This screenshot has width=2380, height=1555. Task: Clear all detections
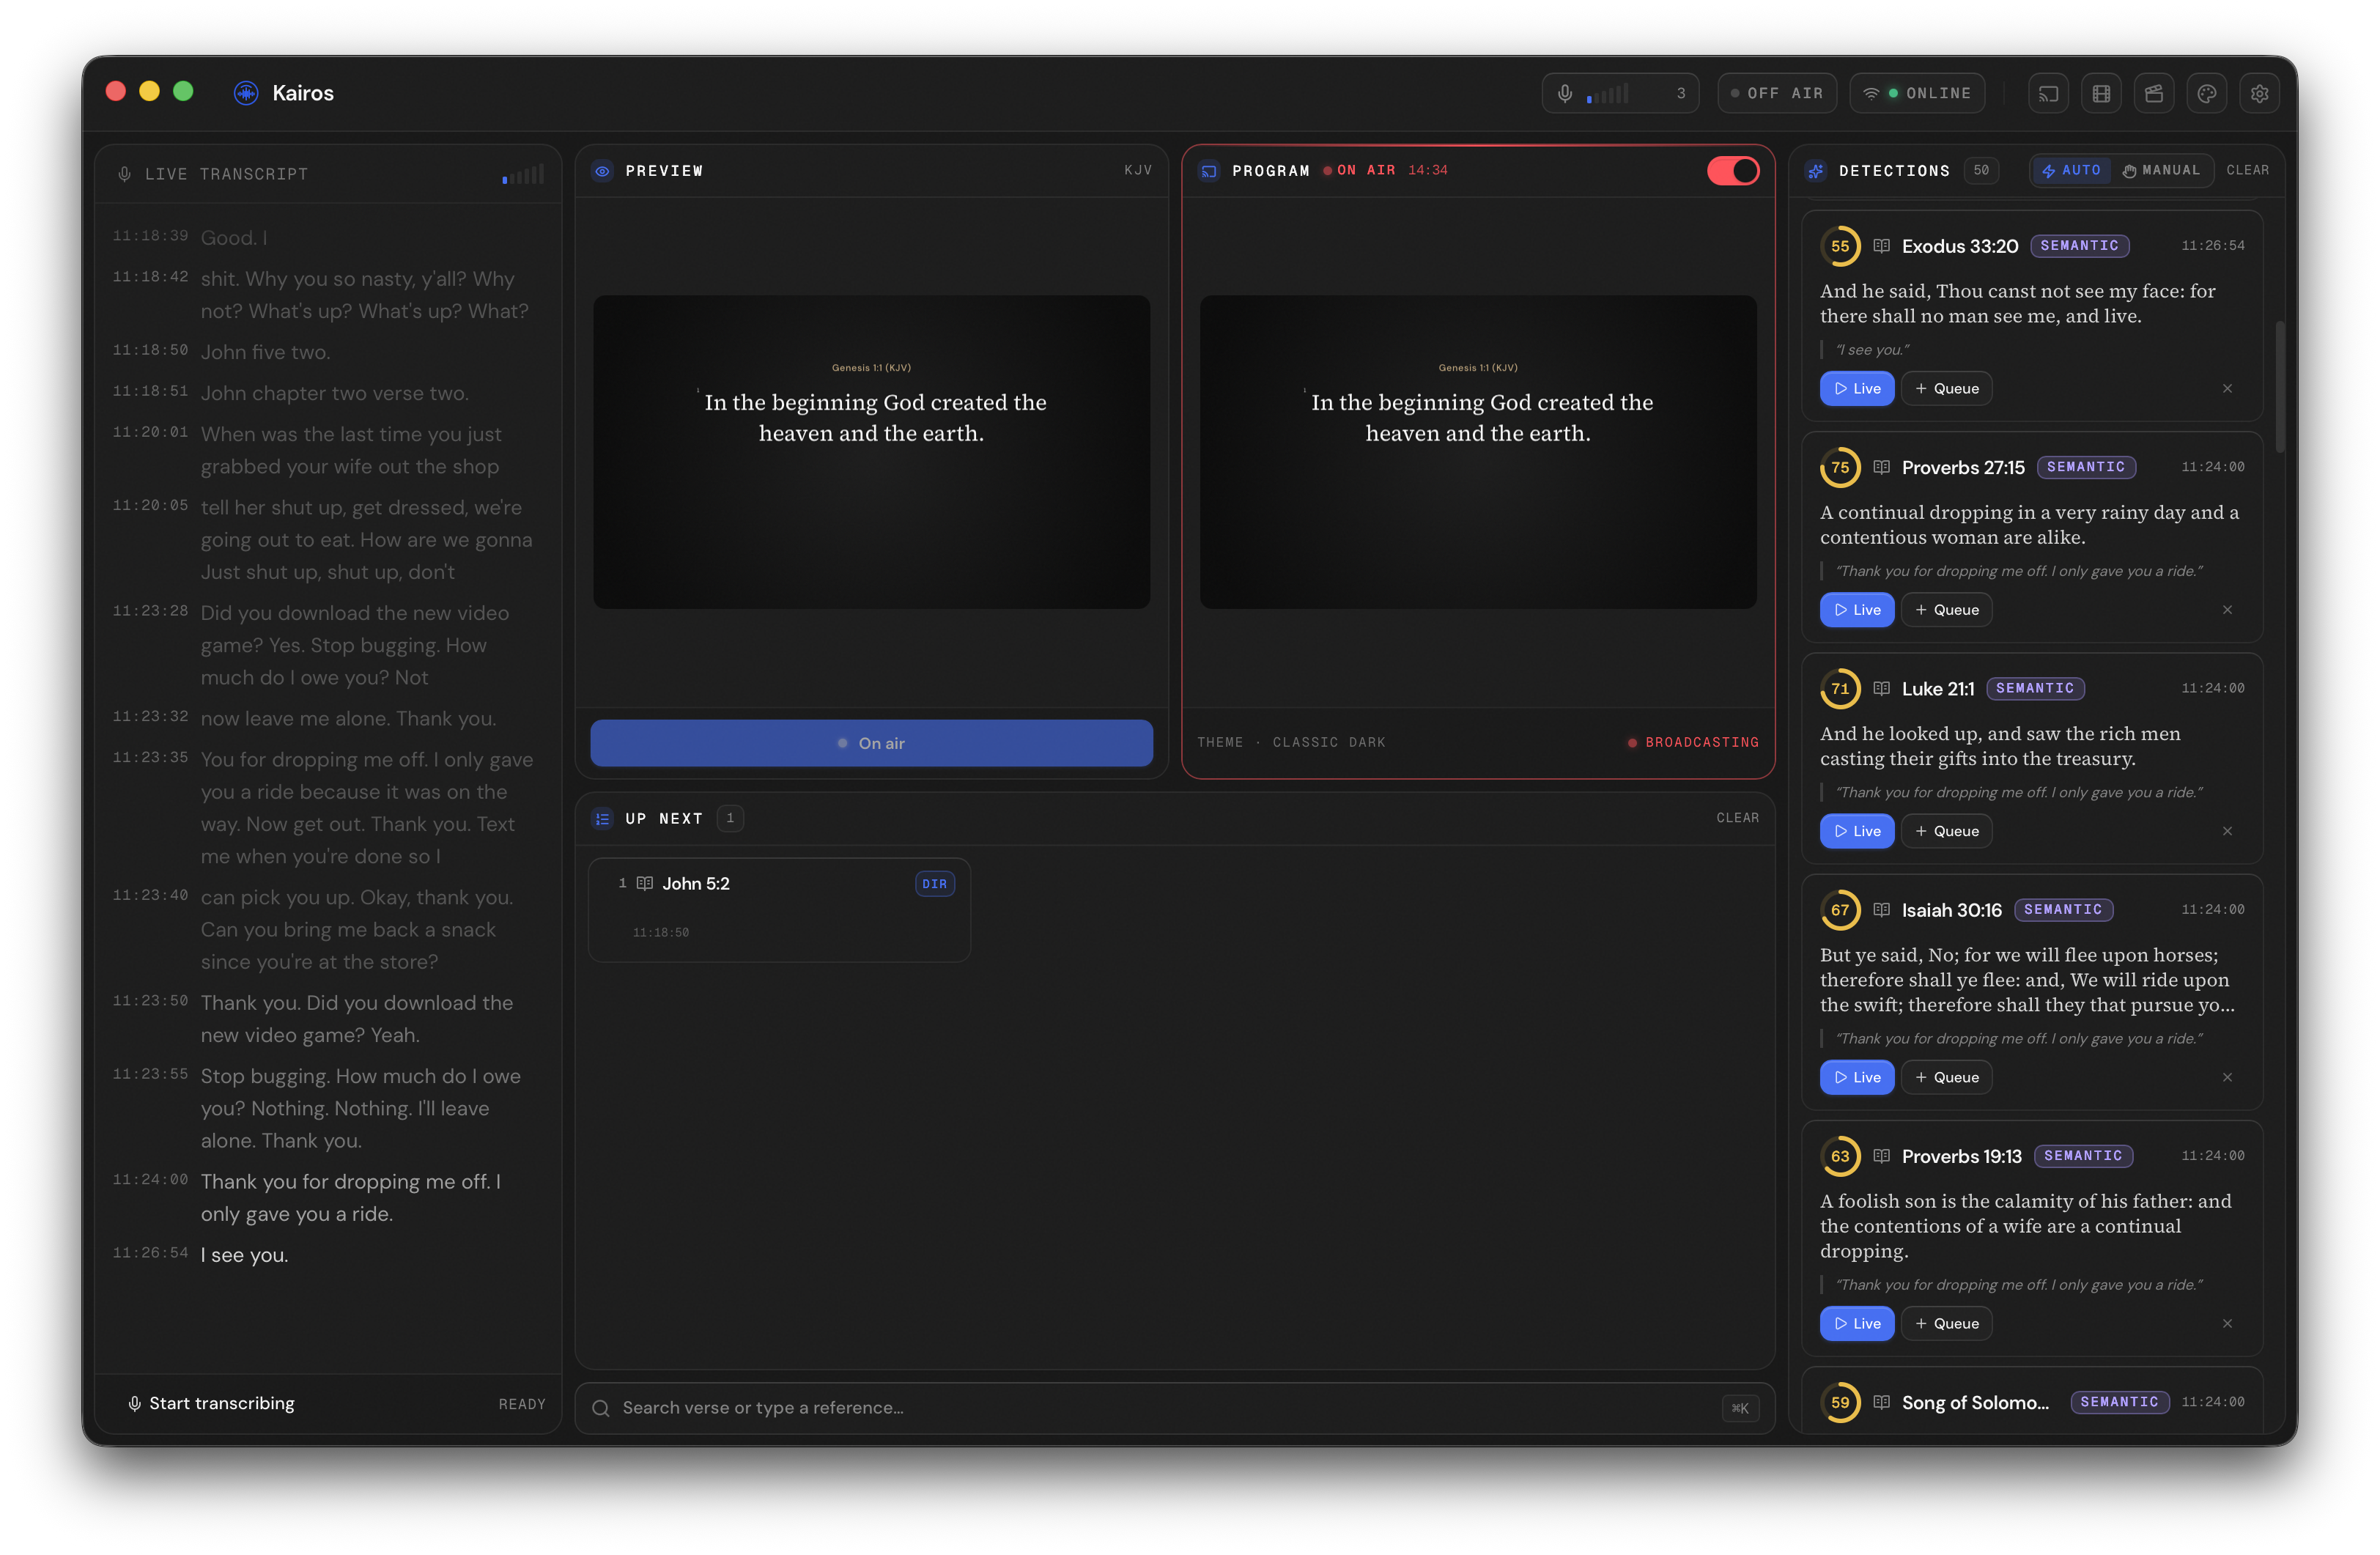pos(2247,170)
